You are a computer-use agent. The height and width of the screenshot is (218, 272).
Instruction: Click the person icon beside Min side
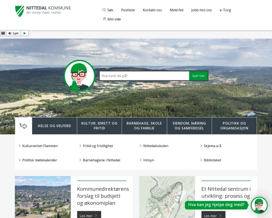click(104, 19)
